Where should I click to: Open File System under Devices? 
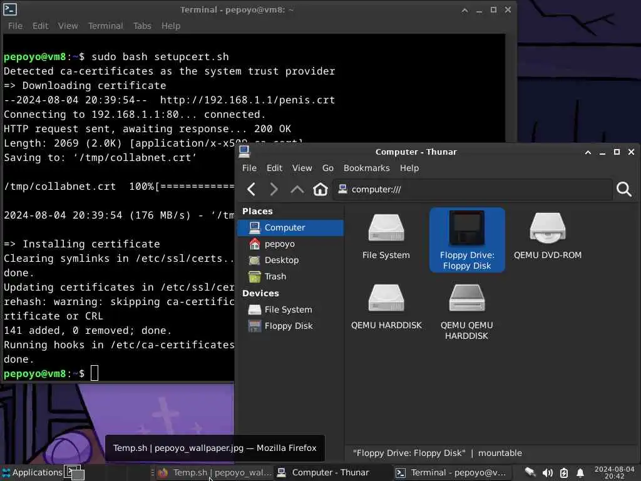290,309
